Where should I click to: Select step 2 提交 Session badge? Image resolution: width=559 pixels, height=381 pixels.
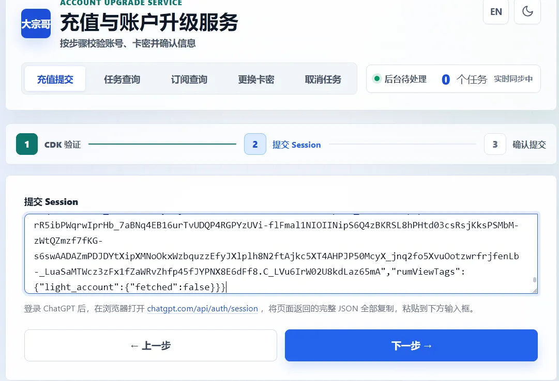(255, 144)
